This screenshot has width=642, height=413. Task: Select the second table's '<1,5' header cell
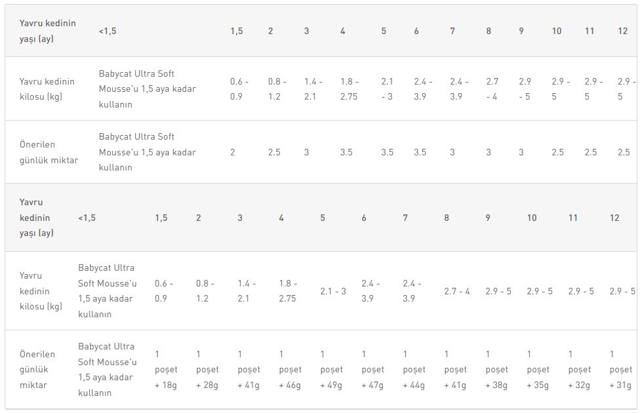click(x=87, y=218)
